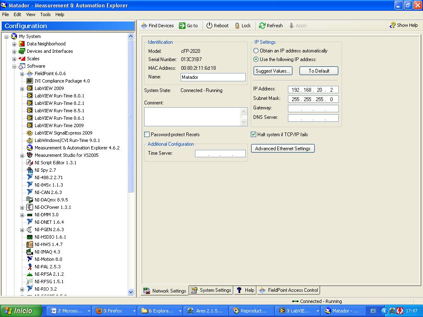This screenshot has height=317, width=423.
Task: Switch to the System Settings tab
Action: [211, 290]
